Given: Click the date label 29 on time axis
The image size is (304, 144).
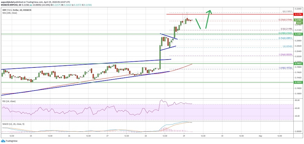Looking at the screenshot, I should 184,136.
